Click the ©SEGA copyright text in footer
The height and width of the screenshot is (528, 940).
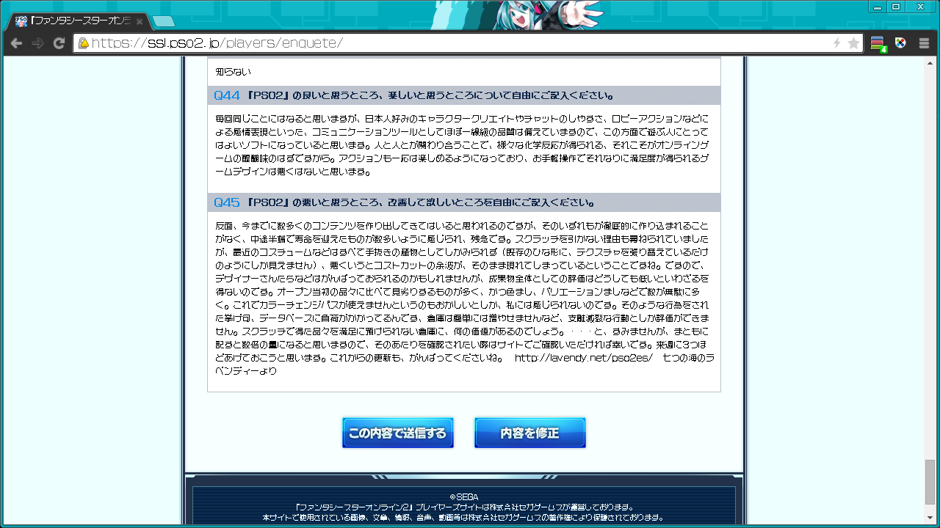(464, 496)
